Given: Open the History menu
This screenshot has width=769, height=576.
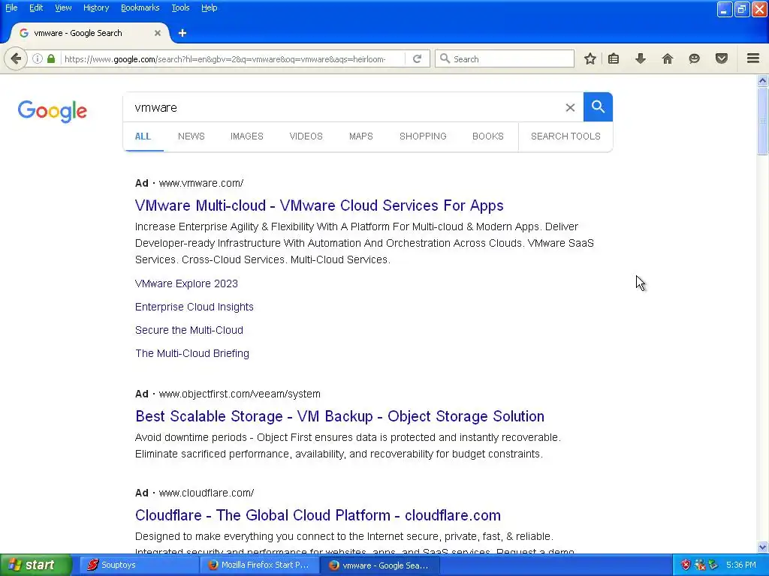Looking at the screenshot, I should click(95, 7).
